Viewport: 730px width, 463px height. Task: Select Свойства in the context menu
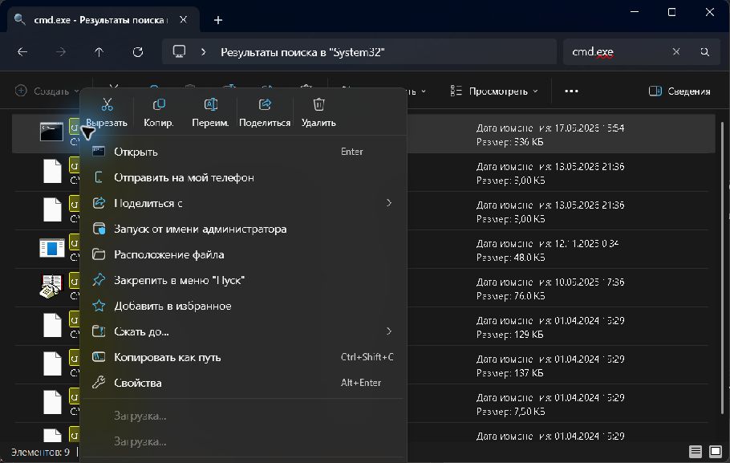pos(242,383)
